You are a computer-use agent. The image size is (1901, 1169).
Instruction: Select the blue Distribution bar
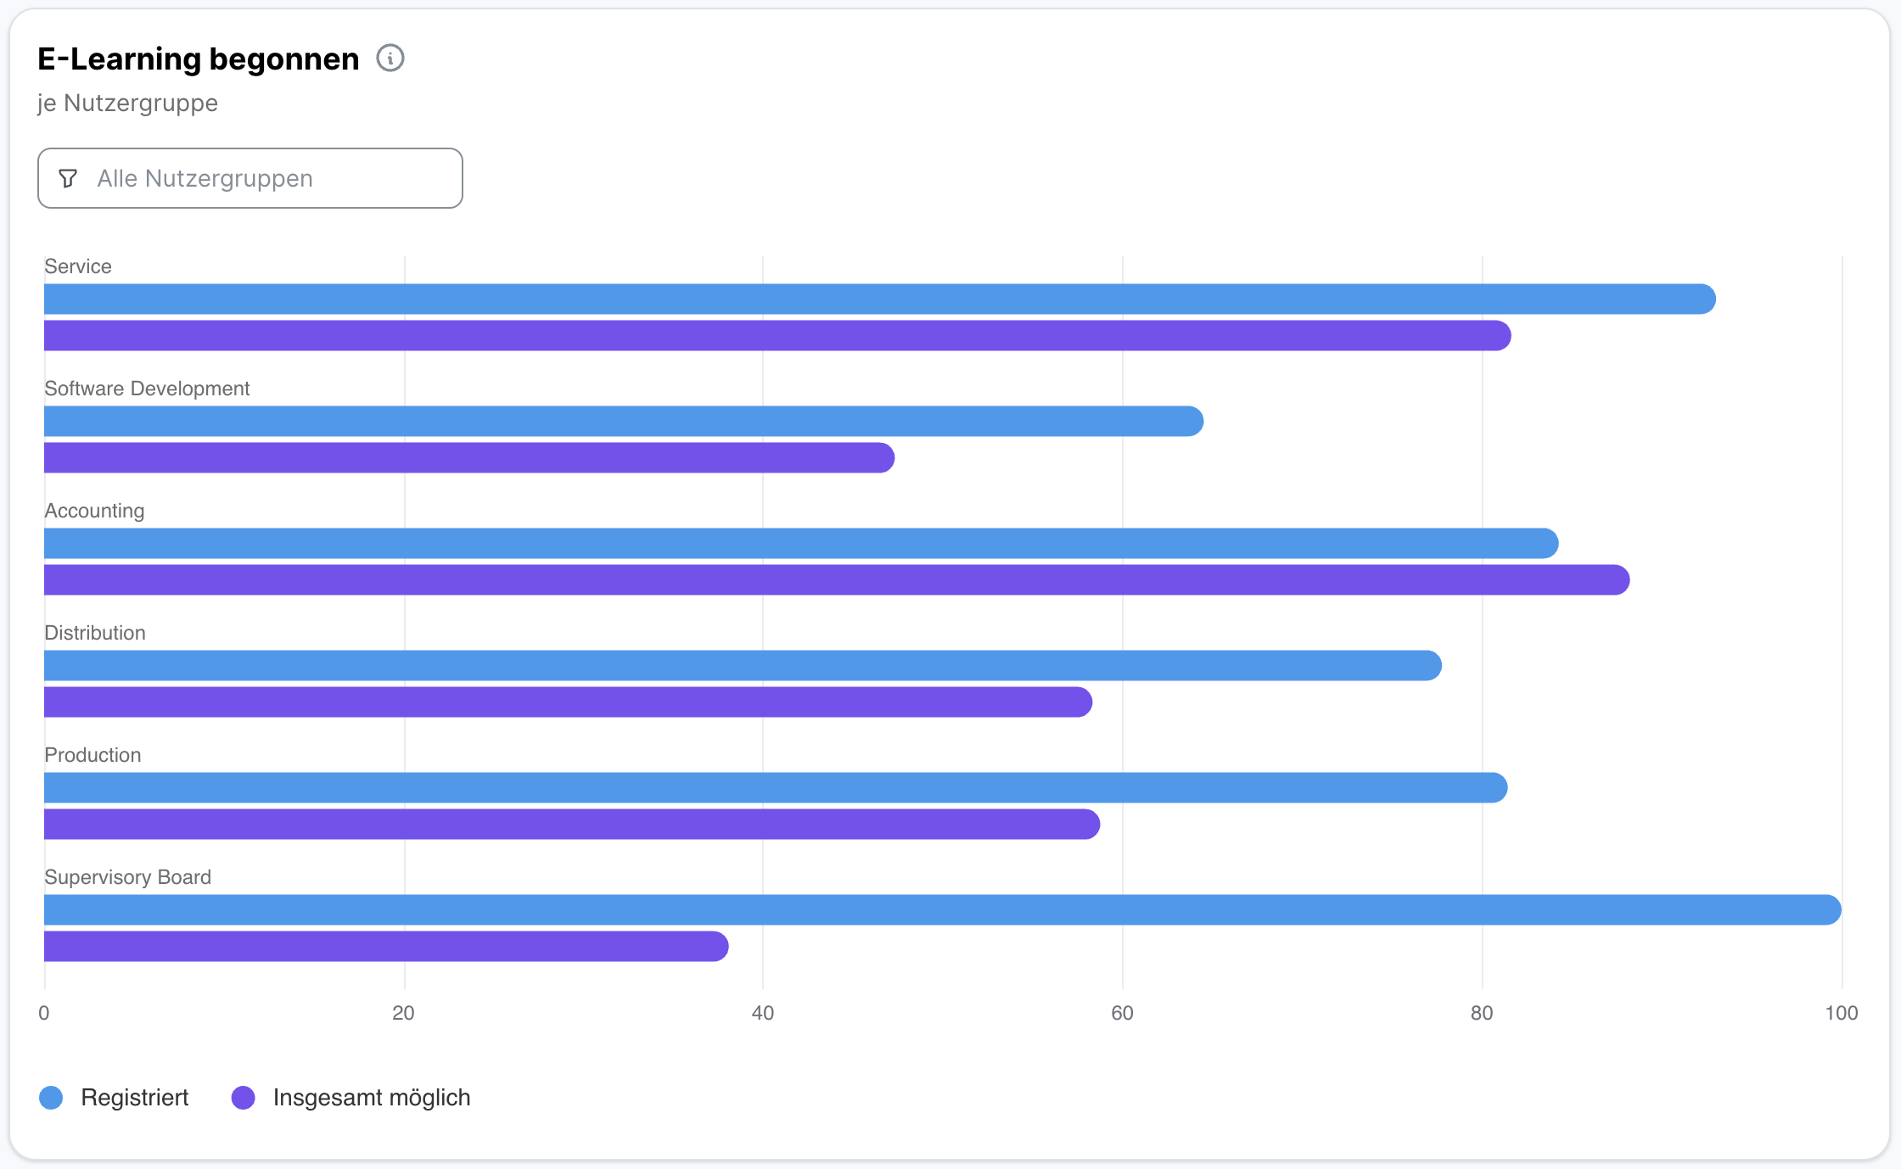click(x=743, y=666)
